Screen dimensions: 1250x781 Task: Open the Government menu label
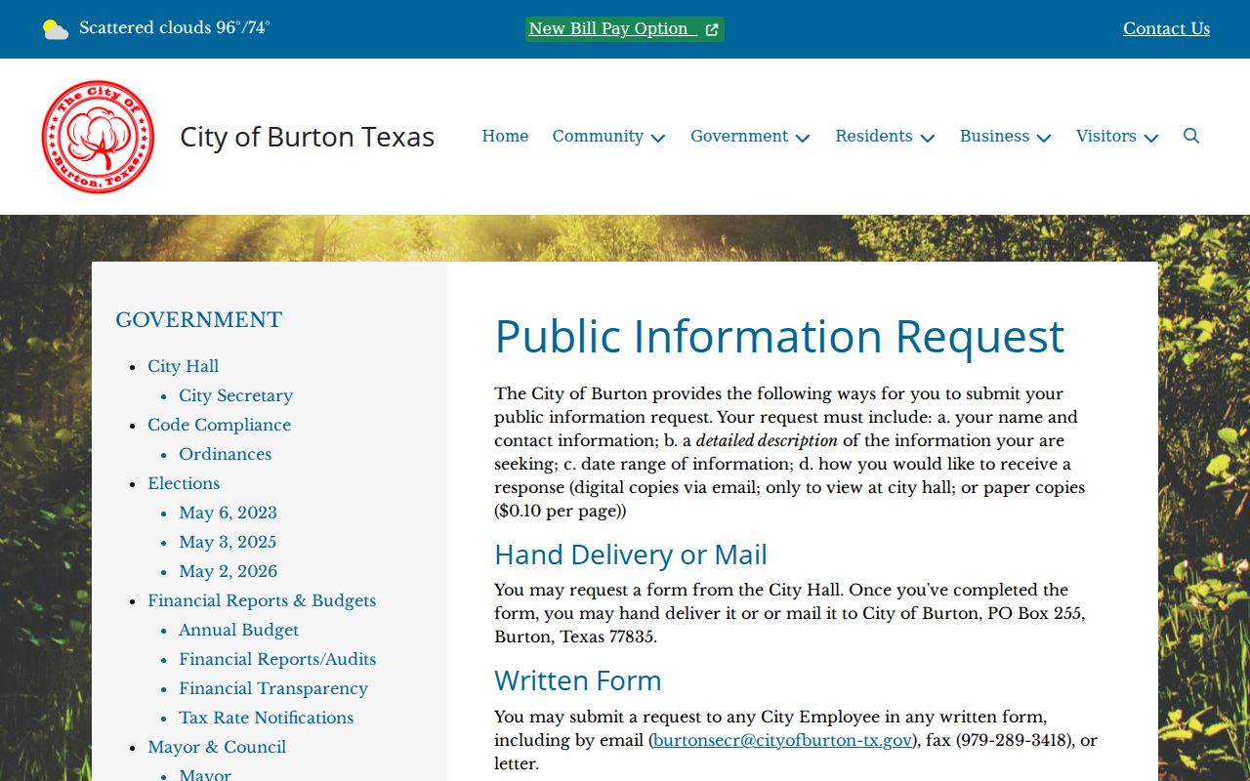click(739, 136)
